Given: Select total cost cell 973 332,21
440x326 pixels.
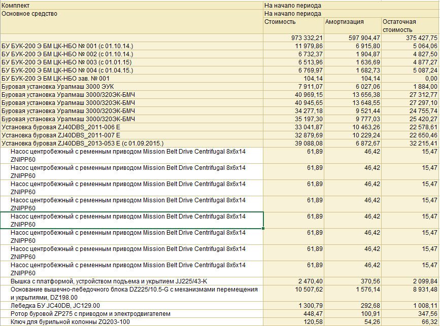Looking at the screenshot, I should [293, 38].
